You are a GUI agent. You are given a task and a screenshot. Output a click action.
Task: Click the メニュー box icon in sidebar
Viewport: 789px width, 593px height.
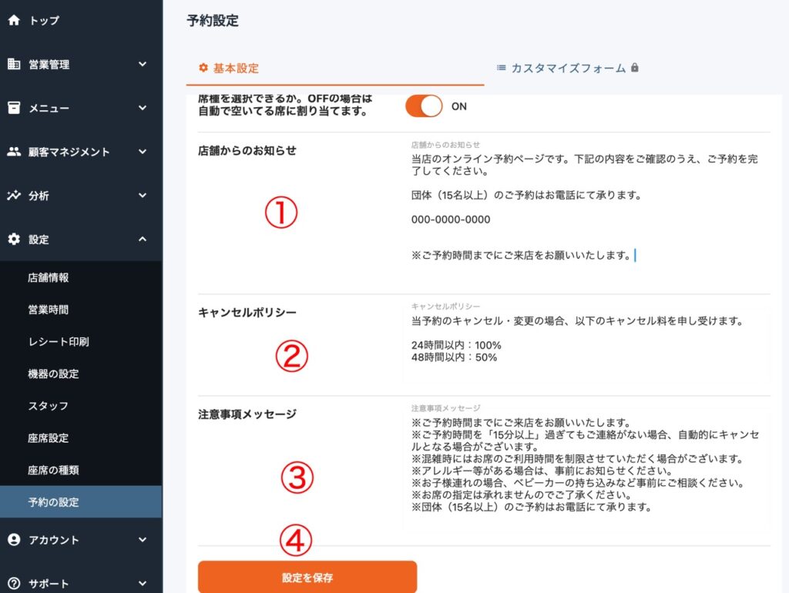13,108
